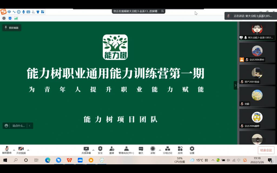
Task: Expand share options arrow beside 共享屏幕
Action: (x=93, y=150)
